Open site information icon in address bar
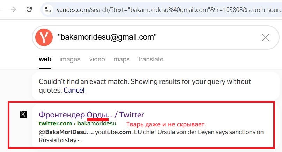Screen dimensions: 282x152 pos(48,9)
